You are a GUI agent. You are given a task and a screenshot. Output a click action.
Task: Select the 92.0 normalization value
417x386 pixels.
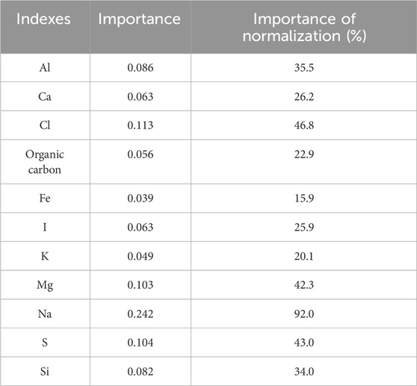click(x=304, y=314)
